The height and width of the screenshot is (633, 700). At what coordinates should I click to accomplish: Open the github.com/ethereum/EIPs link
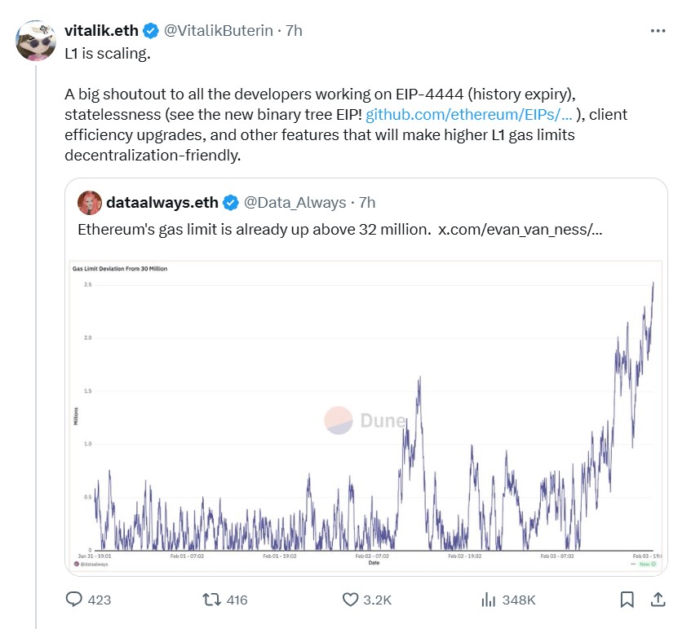tap(468, 114)
